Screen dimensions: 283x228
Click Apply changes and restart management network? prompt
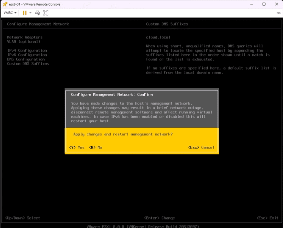[123, 134]
